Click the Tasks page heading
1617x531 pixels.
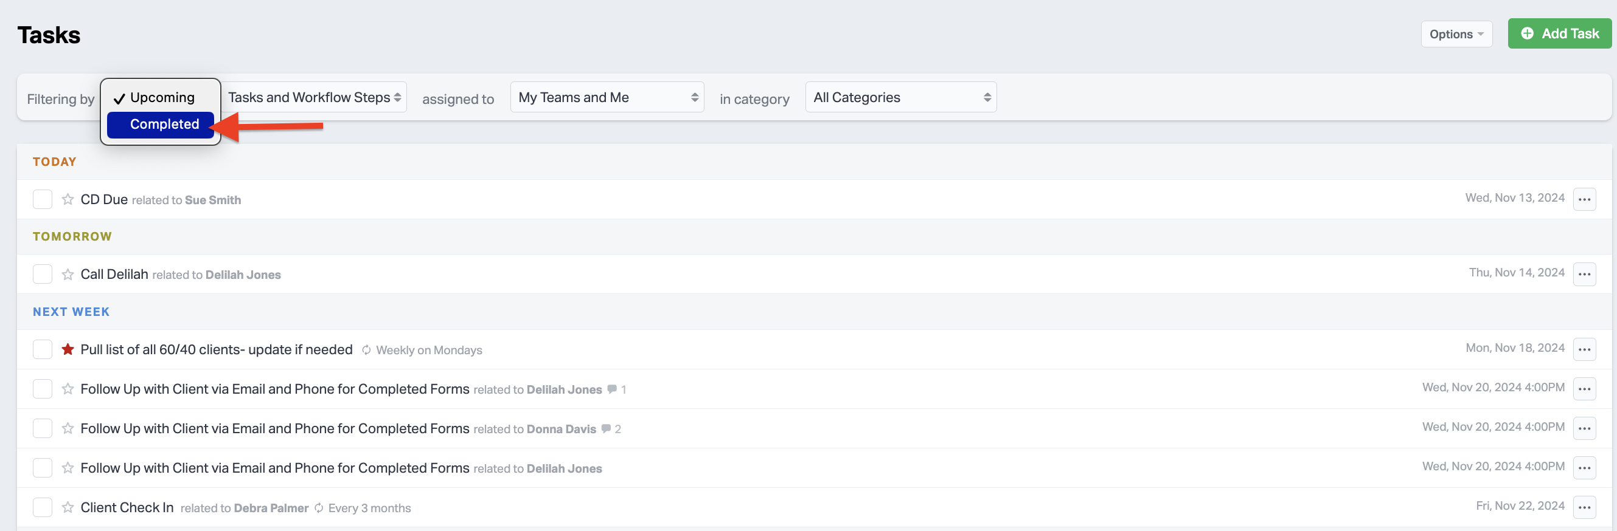(49, 35)
